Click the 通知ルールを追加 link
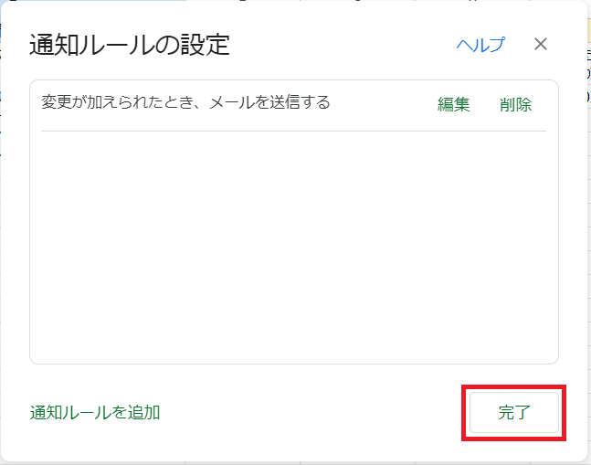591x465 pixels. (x=95, y=412)
